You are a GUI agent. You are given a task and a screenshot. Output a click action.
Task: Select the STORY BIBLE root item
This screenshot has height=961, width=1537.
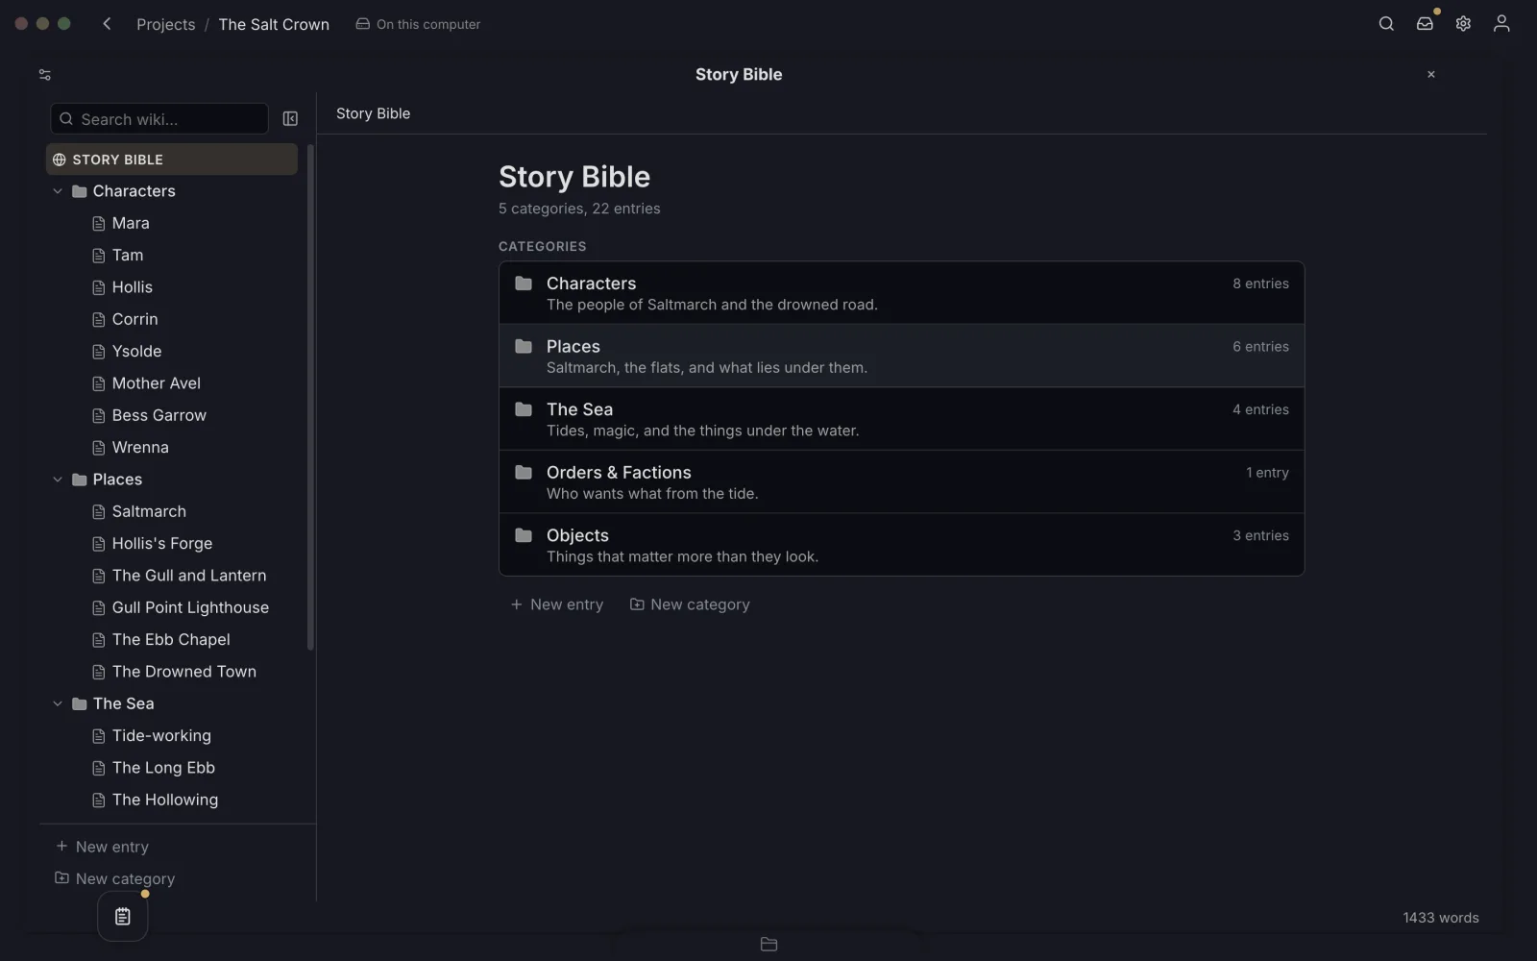tap(172, 160)
